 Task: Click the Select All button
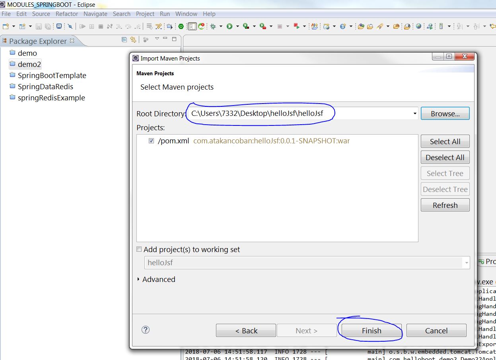[x=445, y=141]
